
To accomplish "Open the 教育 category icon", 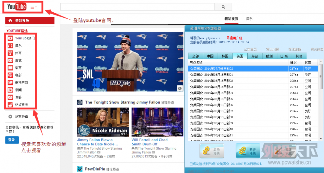I will pyautogui.click(x=10, y=68).
